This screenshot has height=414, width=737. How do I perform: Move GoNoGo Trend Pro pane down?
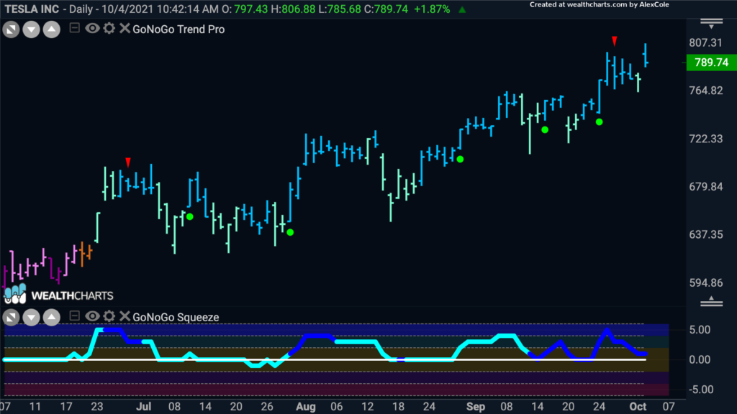tap(31, 30)
